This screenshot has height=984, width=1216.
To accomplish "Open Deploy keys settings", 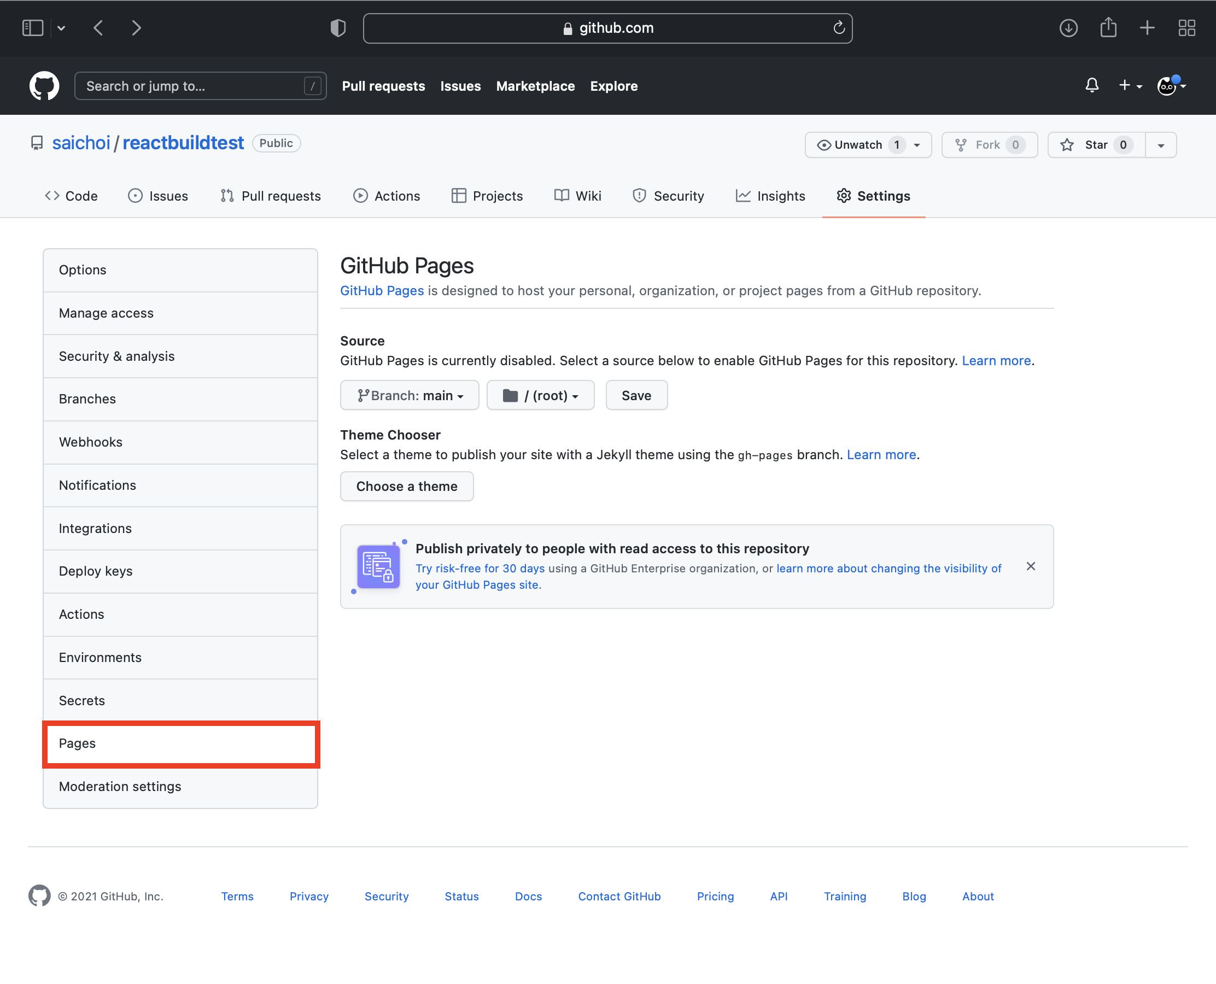I will [x=180, y=571].
